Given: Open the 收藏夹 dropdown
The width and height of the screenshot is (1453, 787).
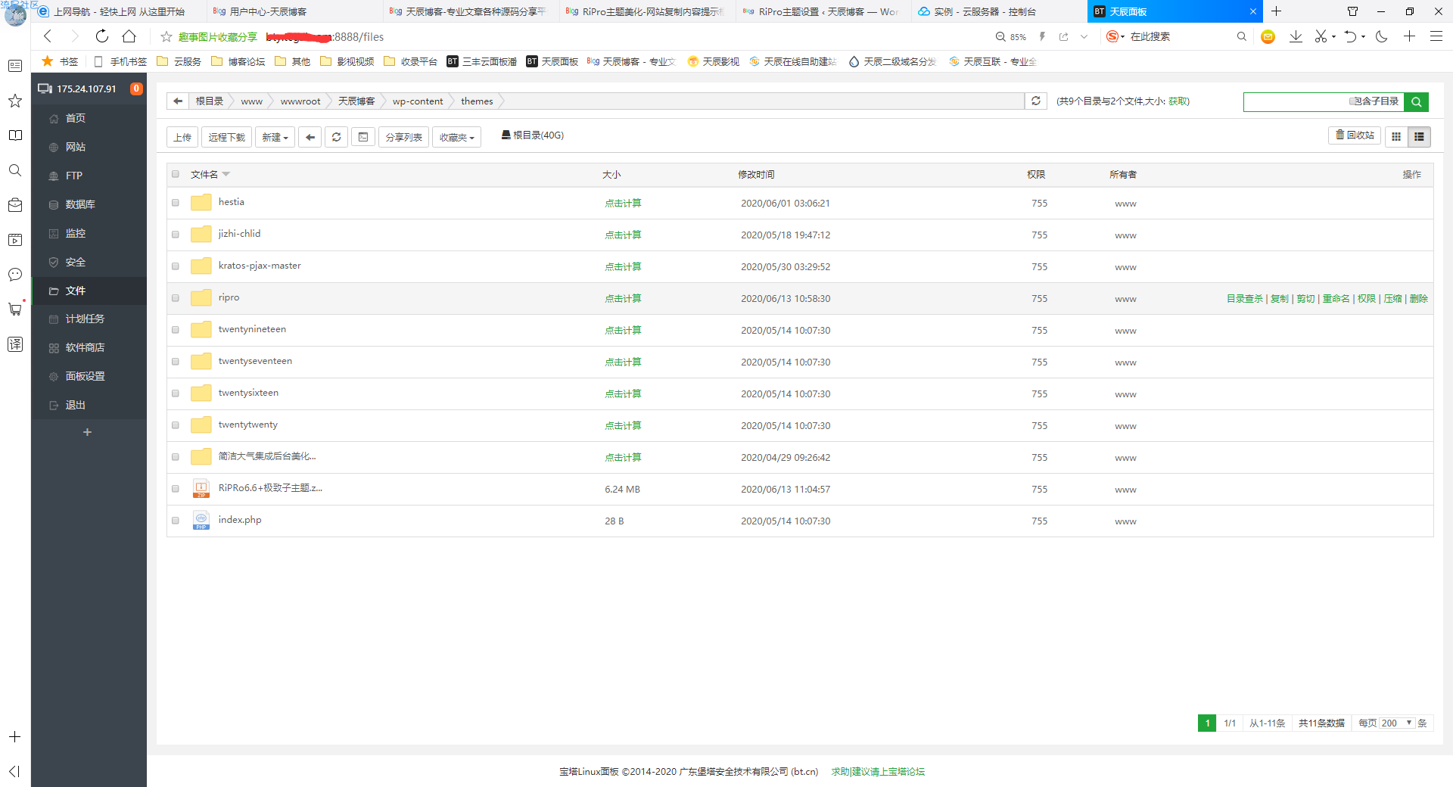Looking at the screenshot, I should 456,137.
